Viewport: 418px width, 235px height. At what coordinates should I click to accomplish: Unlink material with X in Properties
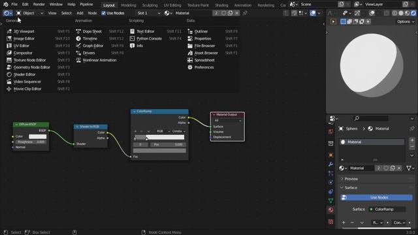(399, 168)
